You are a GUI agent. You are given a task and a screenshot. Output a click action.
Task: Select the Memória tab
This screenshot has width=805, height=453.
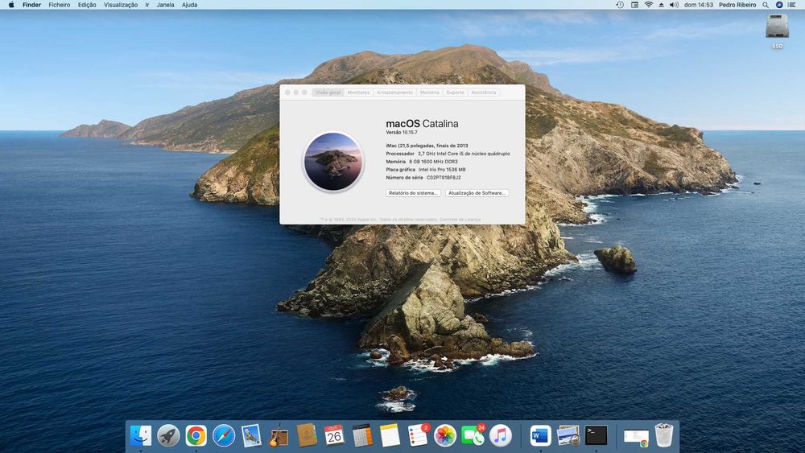pos(430,93)
